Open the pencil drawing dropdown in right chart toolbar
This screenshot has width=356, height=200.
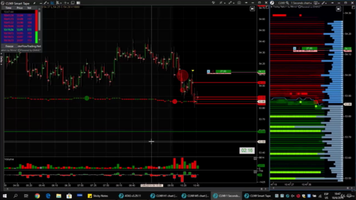324,3
